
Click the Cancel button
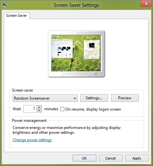111,158
